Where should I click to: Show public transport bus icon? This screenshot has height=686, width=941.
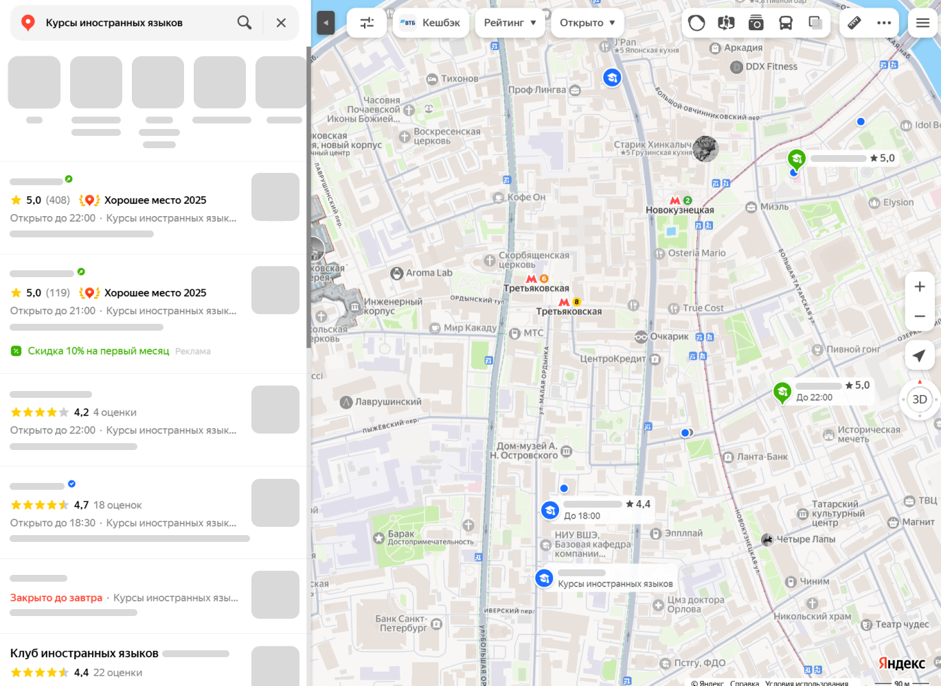pyautogui.click(x=786, y=23)
